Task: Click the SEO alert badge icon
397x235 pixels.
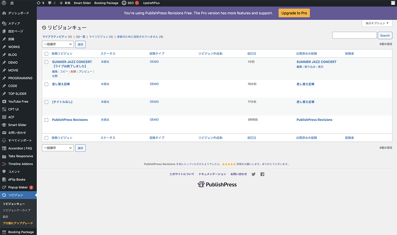Action: pyautogui.click(x=137, y=3)
